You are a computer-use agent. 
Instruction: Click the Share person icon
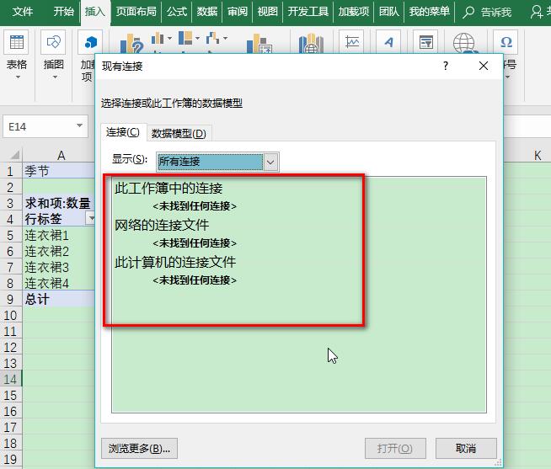537,12
